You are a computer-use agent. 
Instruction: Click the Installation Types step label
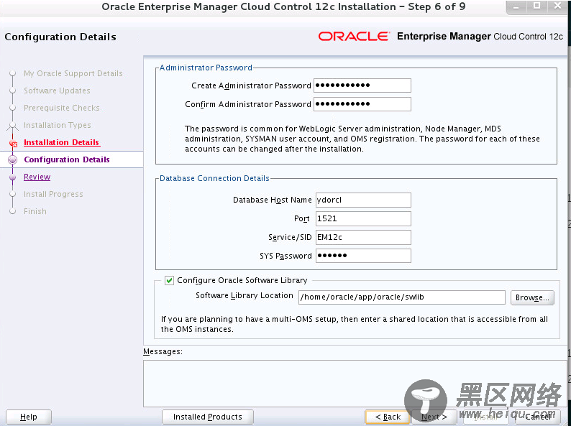[58, 125]
